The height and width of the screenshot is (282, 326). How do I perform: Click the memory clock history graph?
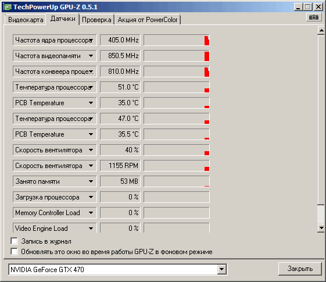pos(177,56)
